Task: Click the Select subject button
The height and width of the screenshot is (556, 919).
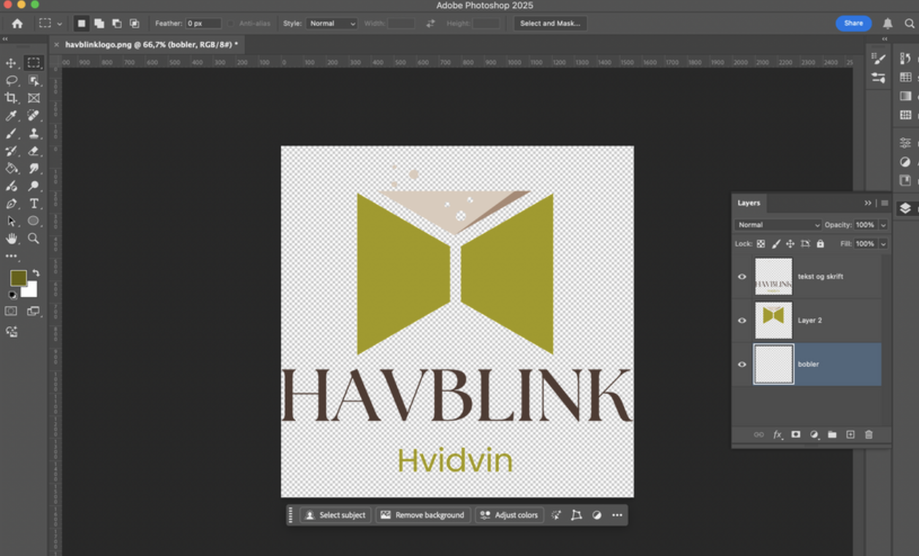Action: click(x=335, y=515)
